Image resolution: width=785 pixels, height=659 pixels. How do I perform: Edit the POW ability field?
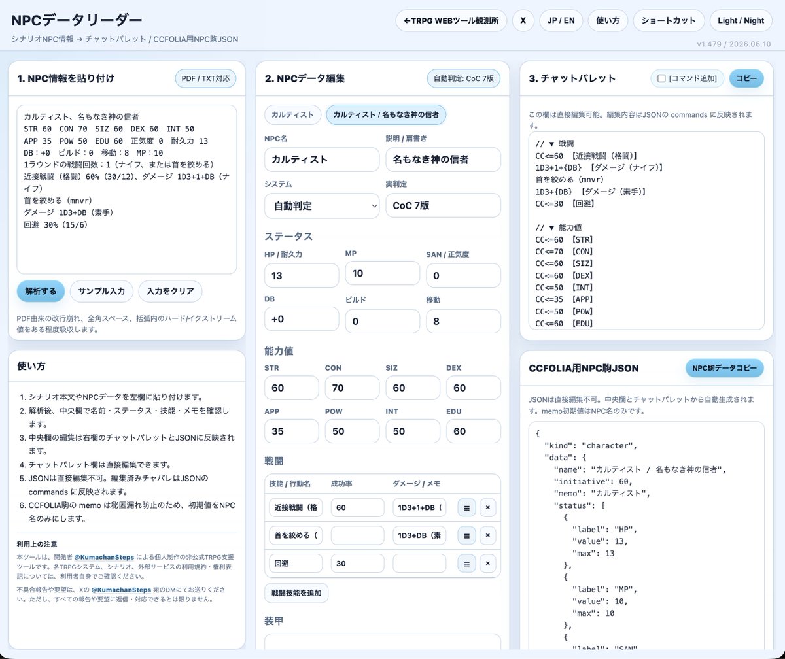(352, 431)
